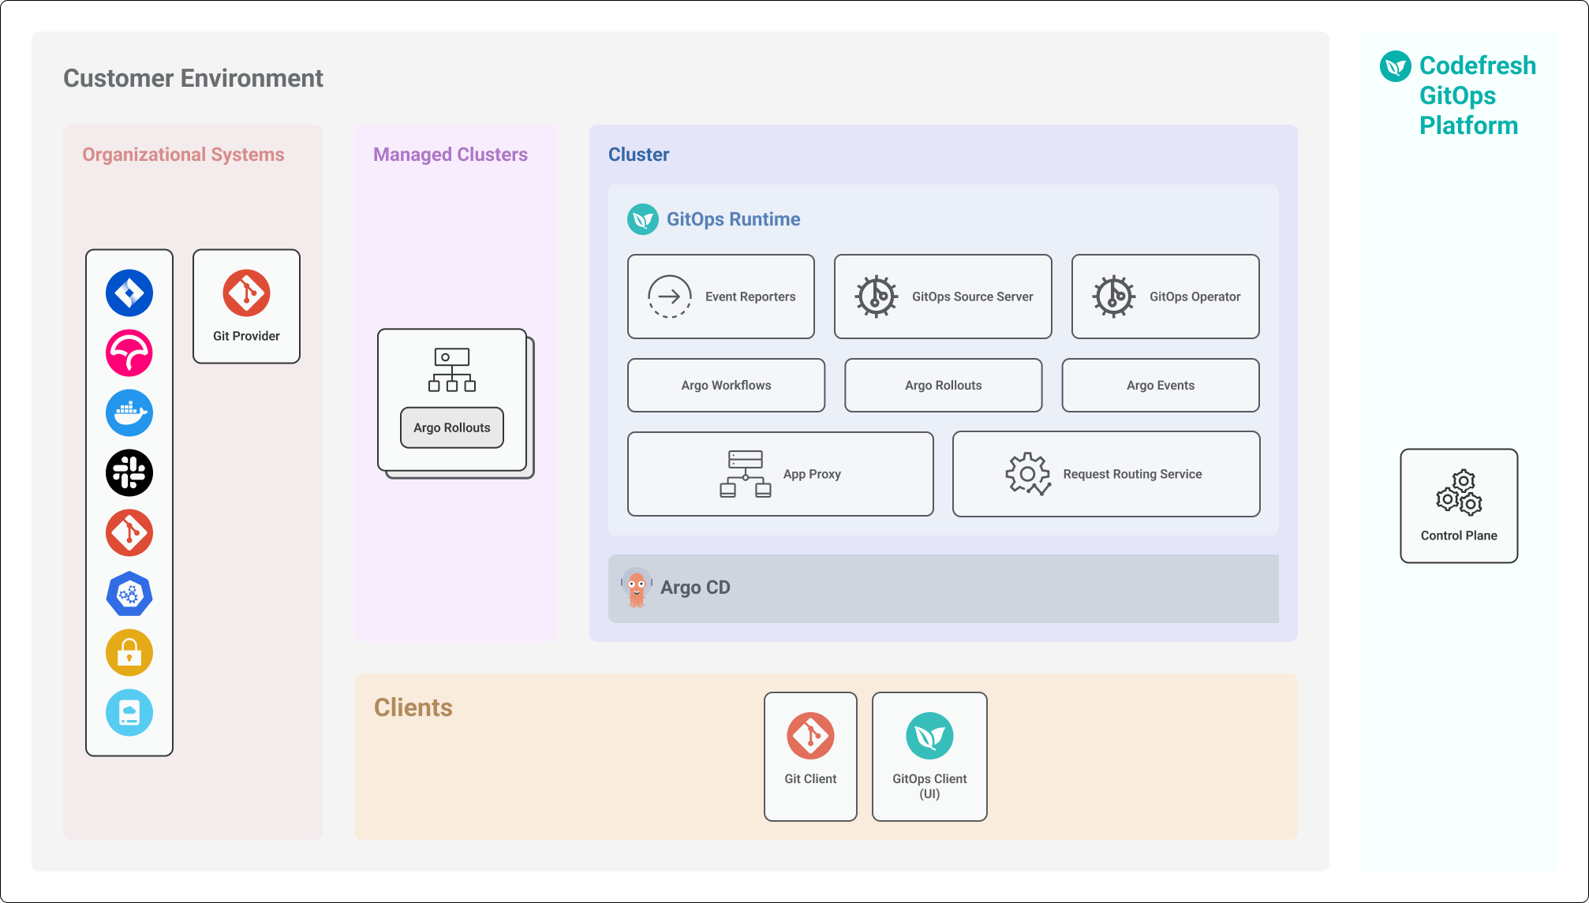
Task: Select Argo Events in the runtime
Action: [x=1160, y=385]
